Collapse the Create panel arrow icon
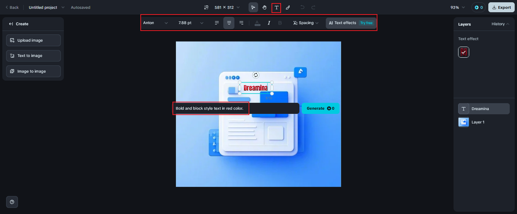Viewport: 517px width, 214px height. [11, 24]
